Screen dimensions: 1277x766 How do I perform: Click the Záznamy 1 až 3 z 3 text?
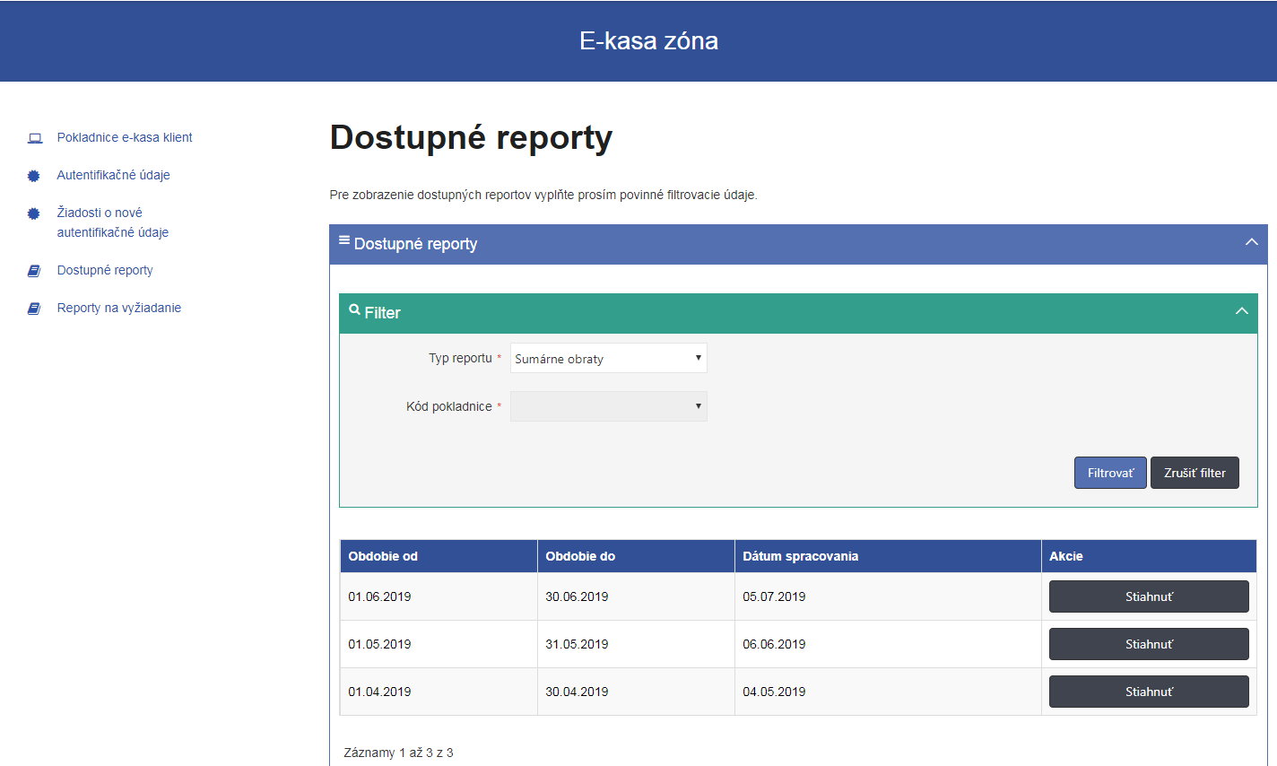point(398,753)
